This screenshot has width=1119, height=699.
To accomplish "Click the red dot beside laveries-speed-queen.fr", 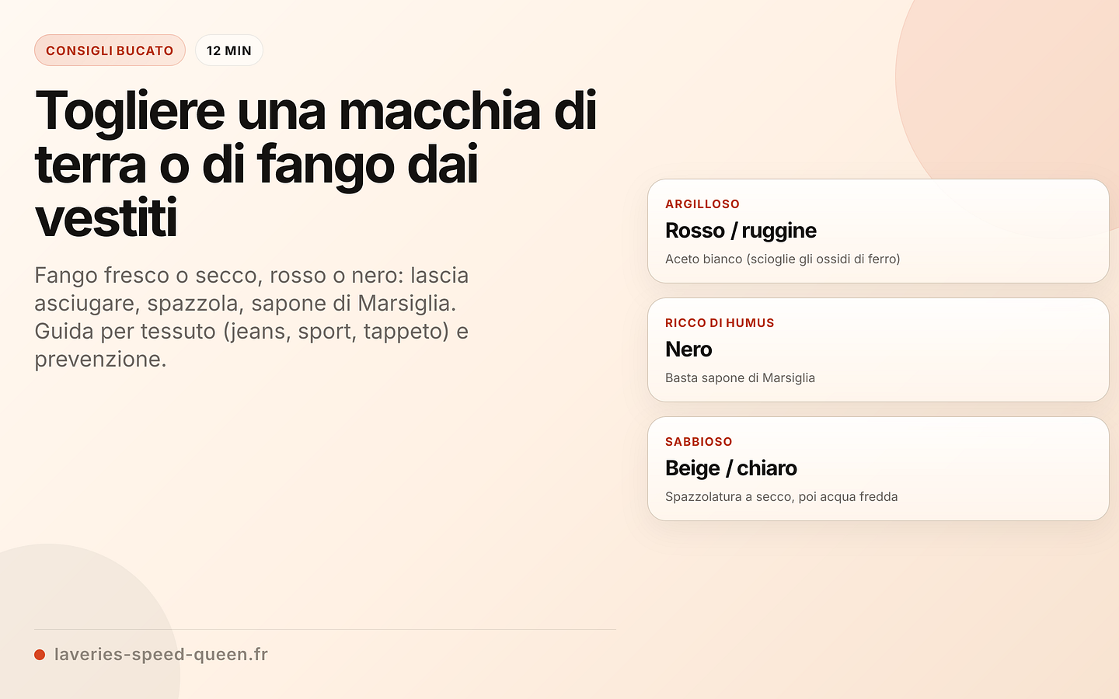I will [40, 655].
